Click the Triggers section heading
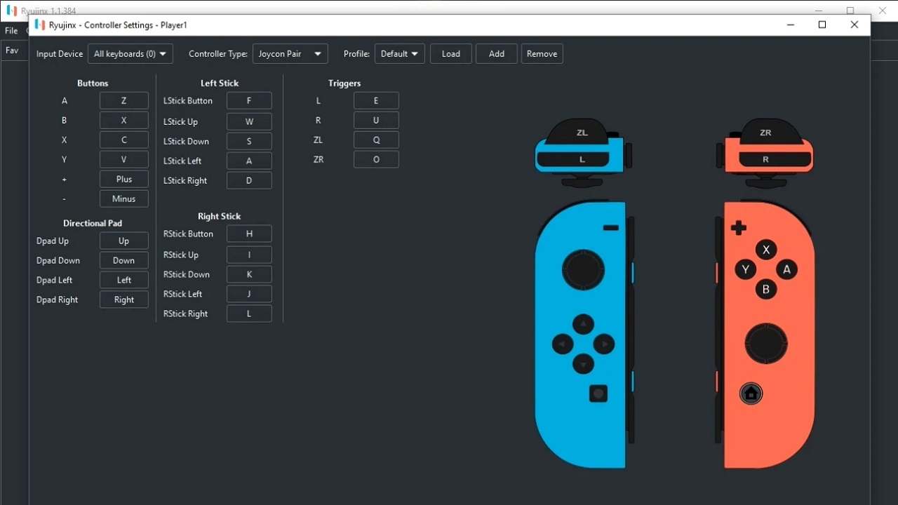The height and width of the screenshot is (505, 898). [344, 83]
